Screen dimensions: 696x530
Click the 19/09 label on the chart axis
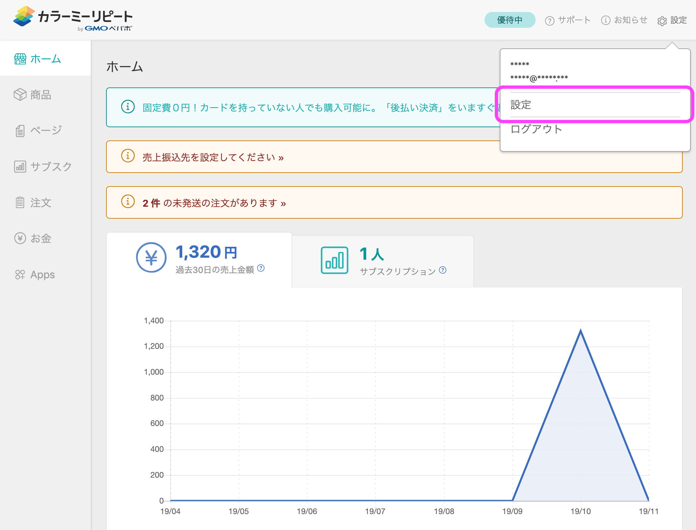(512, 511)
